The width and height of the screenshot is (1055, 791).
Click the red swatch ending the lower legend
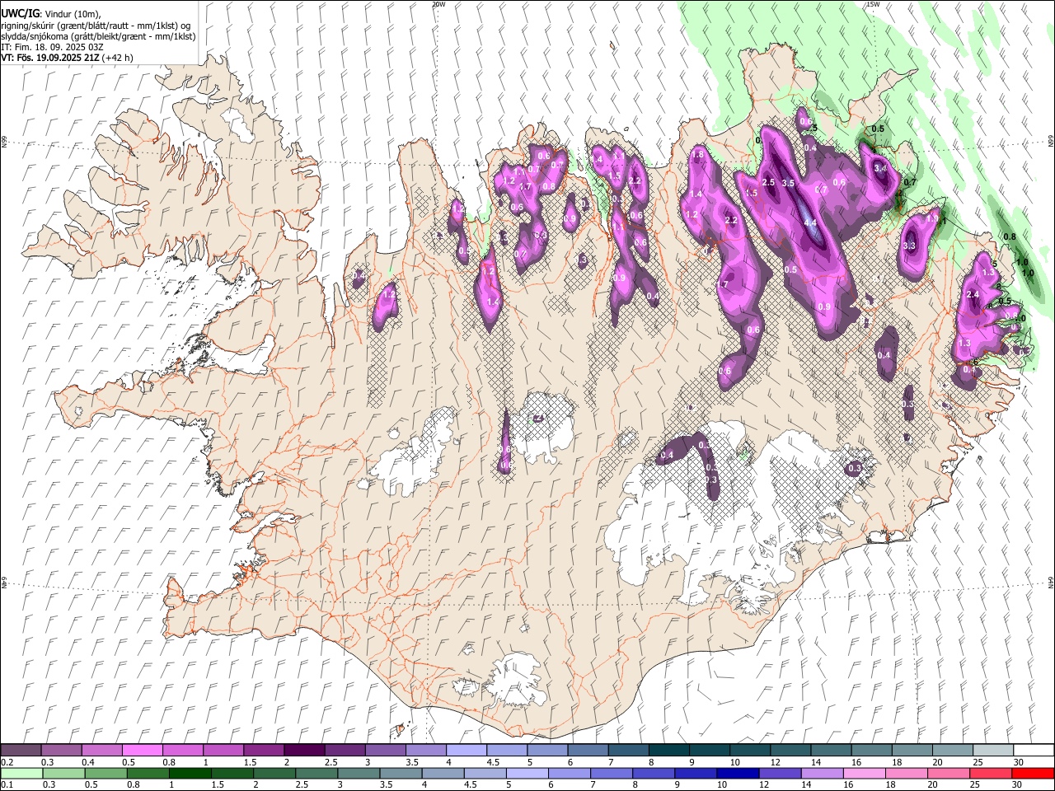[1033, 773]
